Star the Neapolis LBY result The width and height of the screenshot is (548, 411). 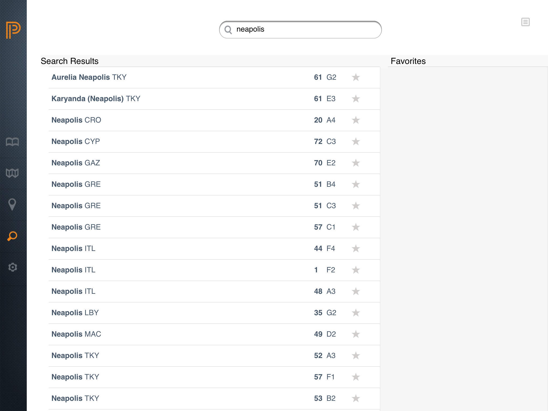point(356,313)
